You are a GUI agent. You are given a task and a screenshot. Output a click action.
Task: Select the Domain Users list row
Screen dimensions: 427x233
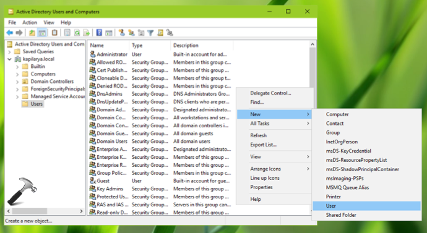click(x=161, y=142)
